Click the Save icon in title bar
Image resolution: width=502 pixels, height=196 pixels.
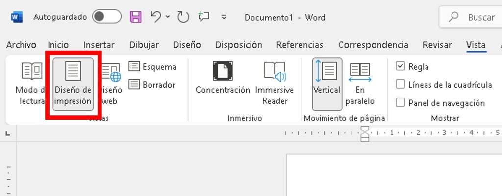tap(135, 17)
